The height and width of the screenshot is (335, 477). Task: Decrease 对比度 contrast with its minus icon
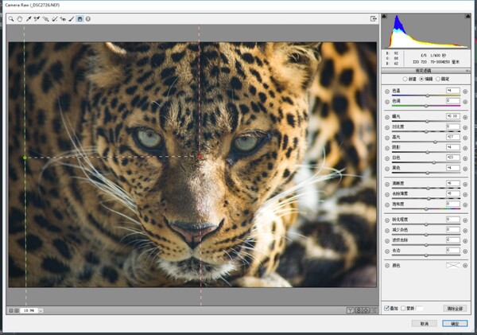point(387,127)
